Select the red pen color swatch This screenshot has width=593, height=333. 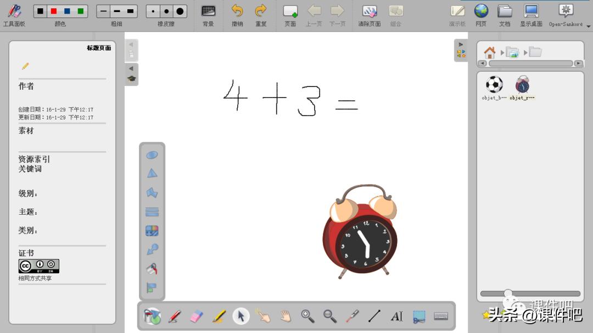pos(54,12)
